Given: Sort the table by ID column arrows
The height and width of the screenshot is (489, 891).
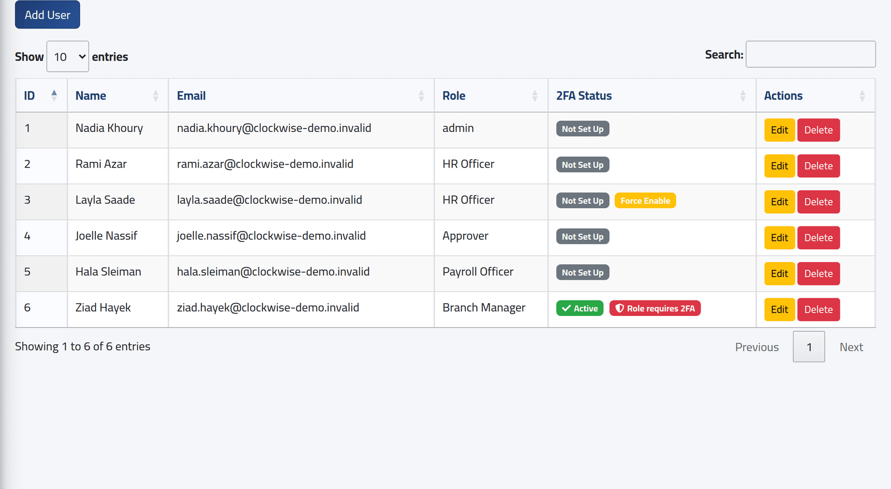Looking at the screenshot, I should [x=54, y=96].
